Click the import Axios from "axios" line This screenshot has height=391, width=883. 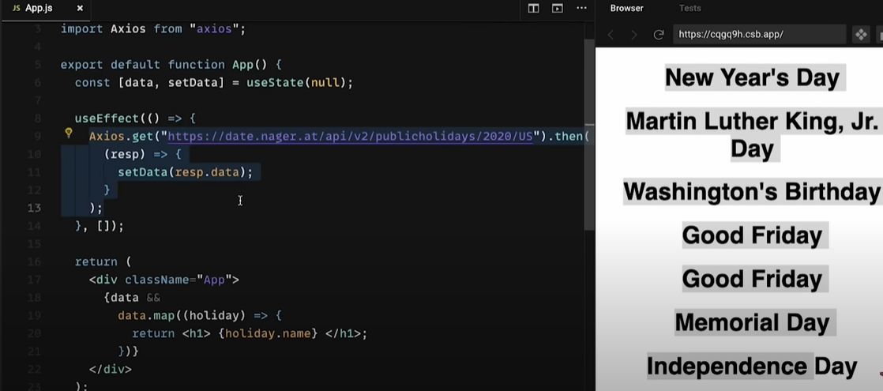(153, 28)
